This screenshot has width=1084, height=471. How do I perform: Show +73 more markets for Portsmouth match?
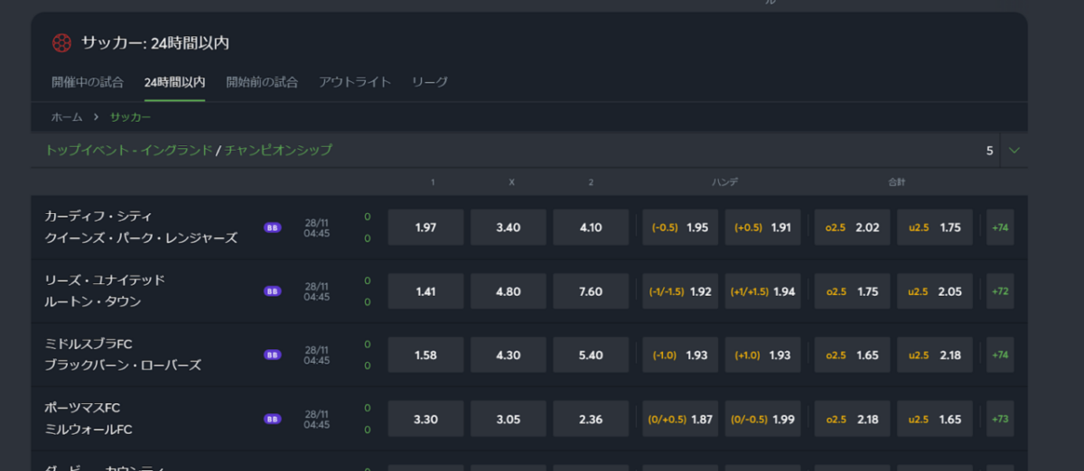1000,419
